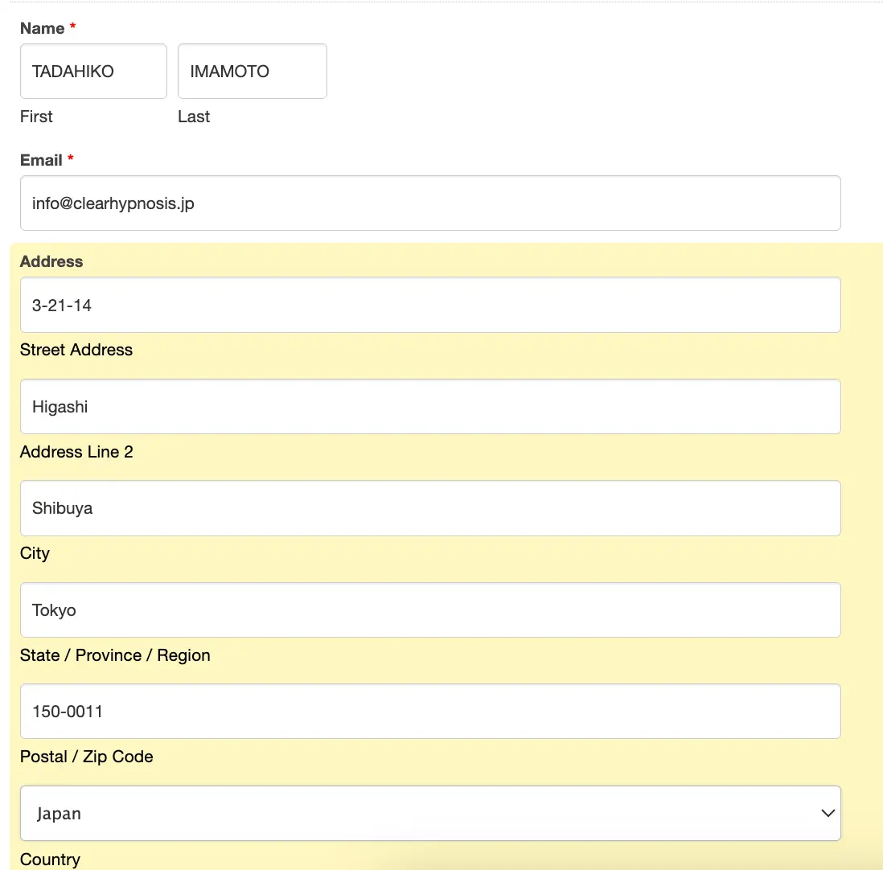Screen dimensions: 883x870
Task: Click the bold Address heading label
Action: [51, 261]
